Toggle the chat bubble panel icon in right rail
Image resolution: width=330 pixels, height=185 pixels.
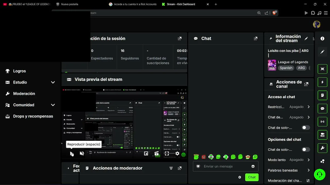click(x=322, y=108)
